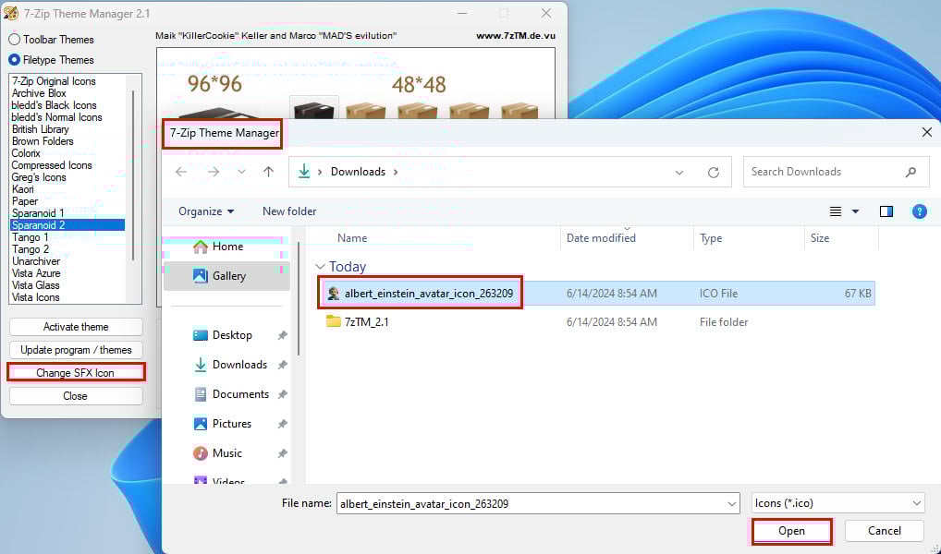
Task: Select the Filetype Themes radio button
Action: (x=15, y=60)
